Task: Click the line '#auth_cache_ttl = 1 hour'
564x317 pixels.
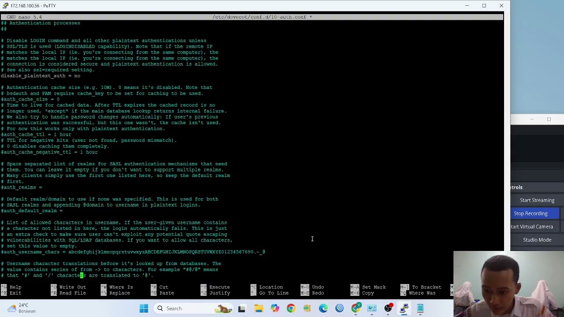Action: [36, 134]
